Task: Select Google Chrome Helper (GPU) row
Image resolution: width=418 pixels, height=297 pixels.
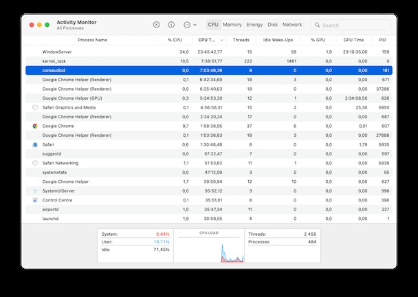Action: [209, 98]
